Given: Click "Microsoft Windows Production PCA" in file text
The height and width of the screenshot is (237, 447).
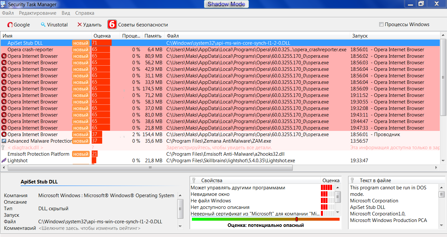Looking at the screenshot, I should click(388, 220).
